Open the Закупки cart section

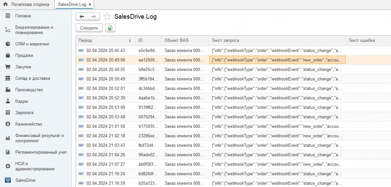[x=23, y=67]
